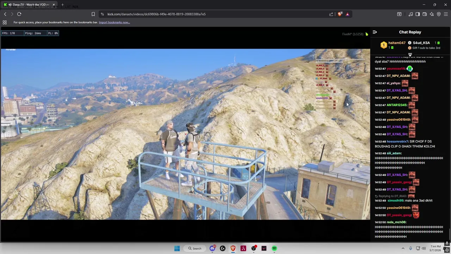The height and width of the screenshot is (254, 451).
Task: Open the red 'A' app in taskbar
Action: pos(243,248)
